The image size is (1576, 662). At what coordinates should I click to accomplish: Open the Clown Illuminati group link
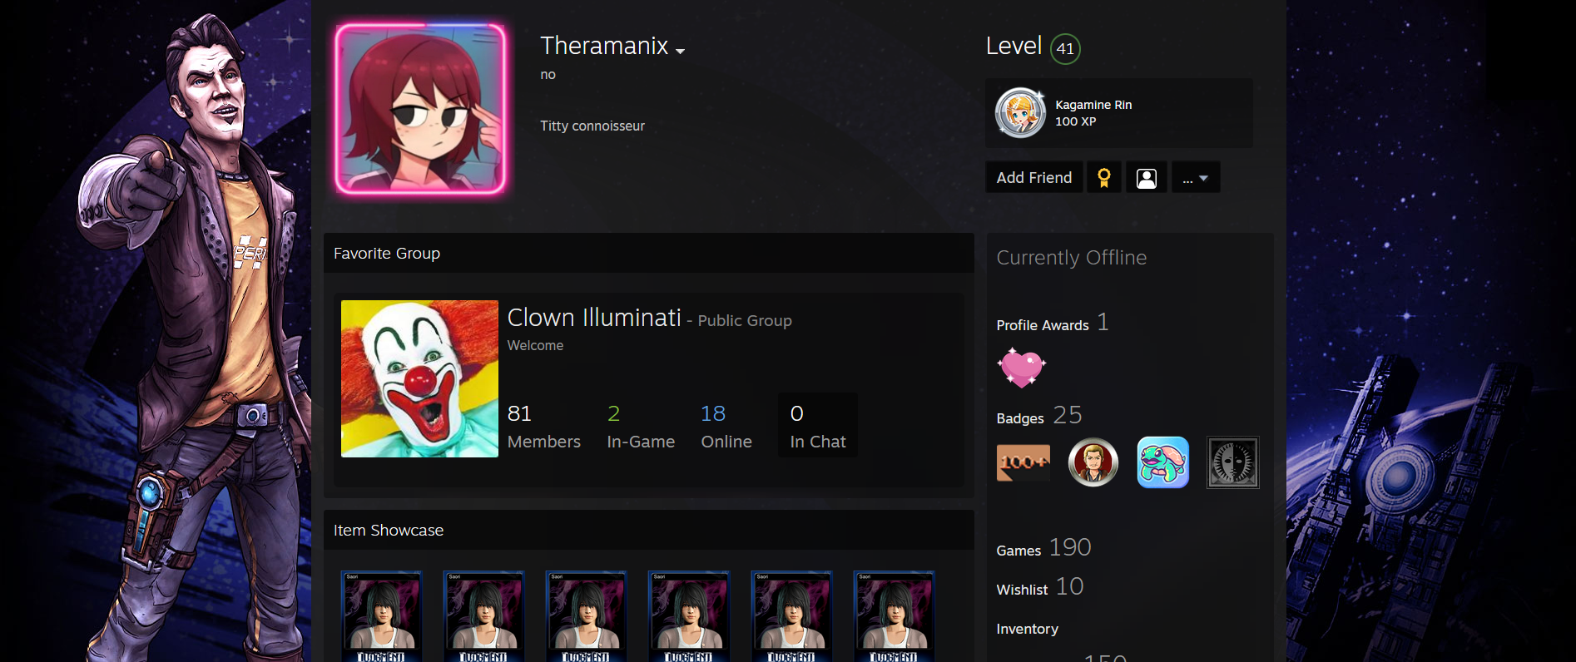[594, 318]
